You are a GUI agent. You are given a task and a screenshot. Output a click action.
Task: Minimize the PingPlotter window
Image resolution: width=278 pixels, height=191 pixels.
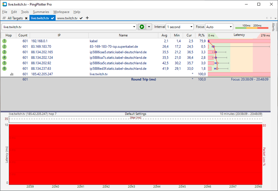246,4
